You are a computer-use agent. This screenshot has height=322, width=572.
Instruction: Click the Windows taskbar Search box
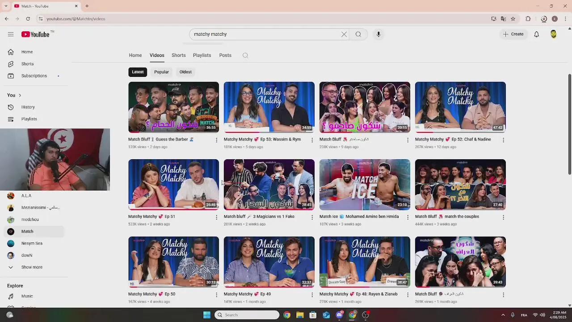pyautogui.click(x=247, y=315)
